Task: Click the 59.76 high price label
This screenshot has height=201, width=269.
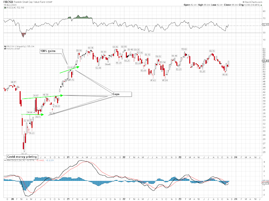Action: [212, 51]
